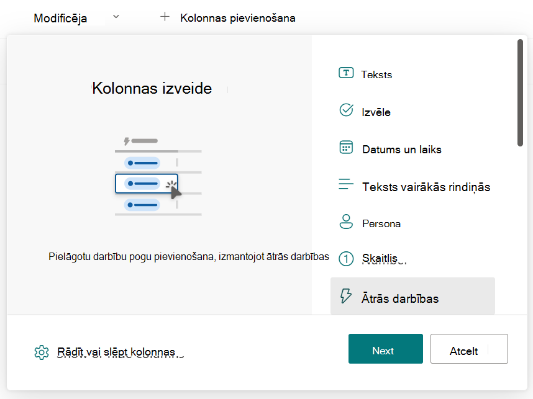Screen dimensions: 533x399
Task: Choose Ātrās darbības column type label
Action: 400,299
